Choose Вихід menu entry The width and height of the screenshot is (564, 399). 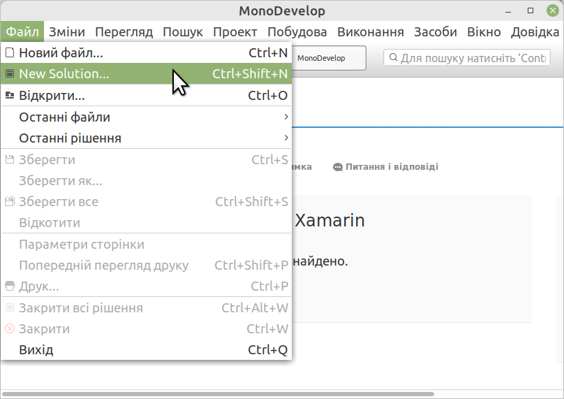tap(146, 349)
